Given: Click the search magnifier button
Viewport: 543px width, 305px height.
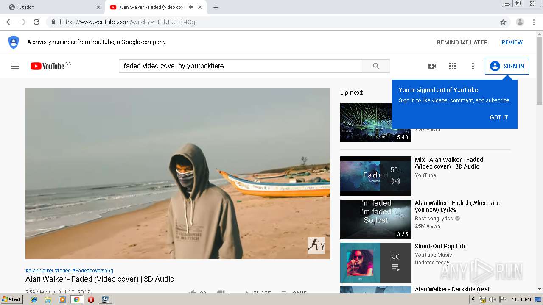Looking at the screenshot, I should coord(376,66).
